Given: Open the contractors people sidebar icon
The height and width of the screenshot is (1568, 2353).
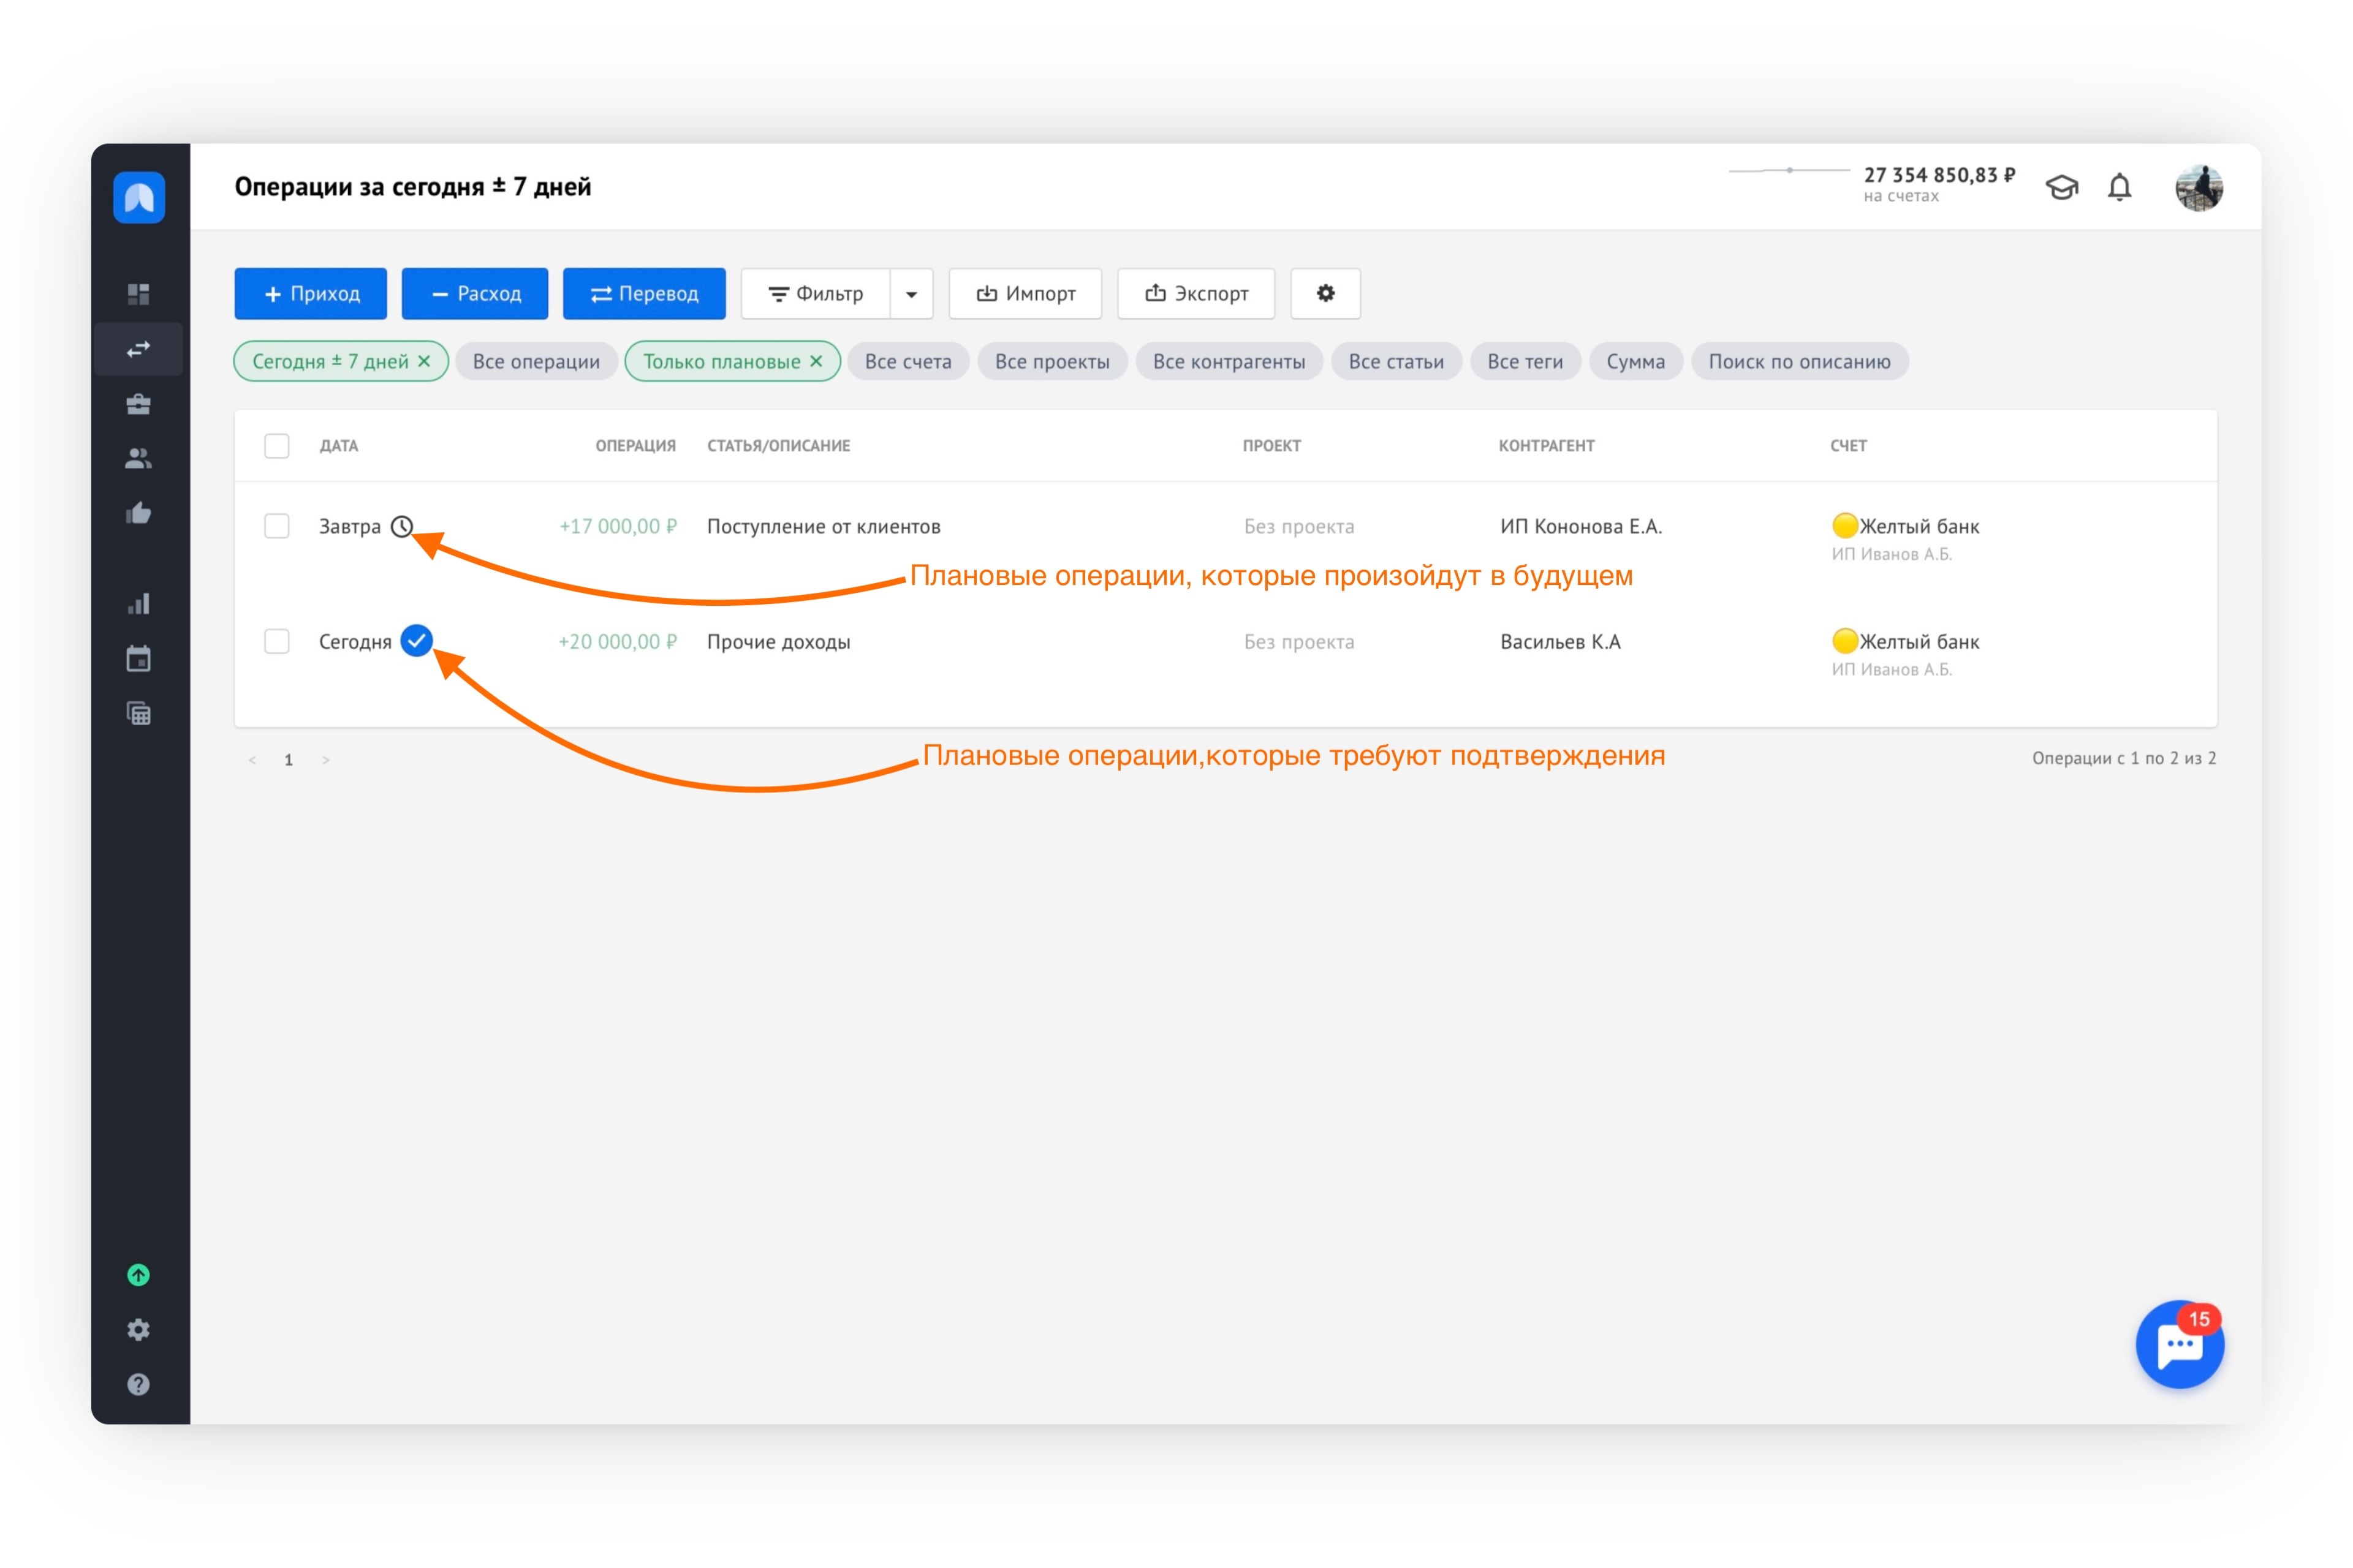Looking at the screenshot, I should tap(138, 458).
